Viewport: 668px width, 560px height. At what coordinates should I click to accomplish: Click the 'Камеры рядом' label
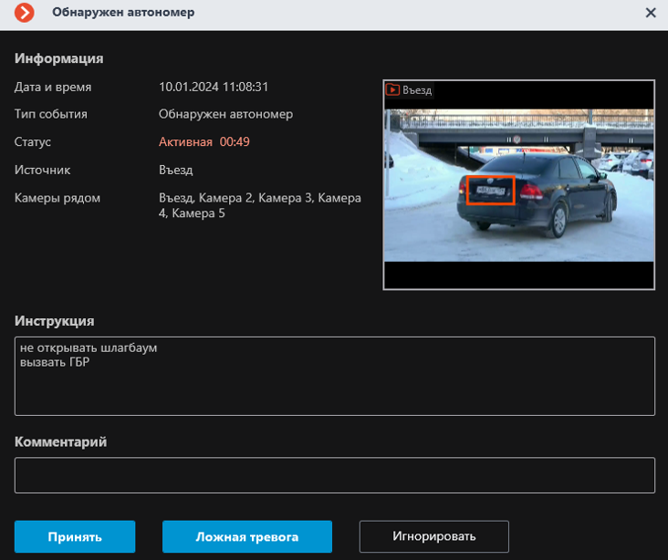(x=57, y=198)
